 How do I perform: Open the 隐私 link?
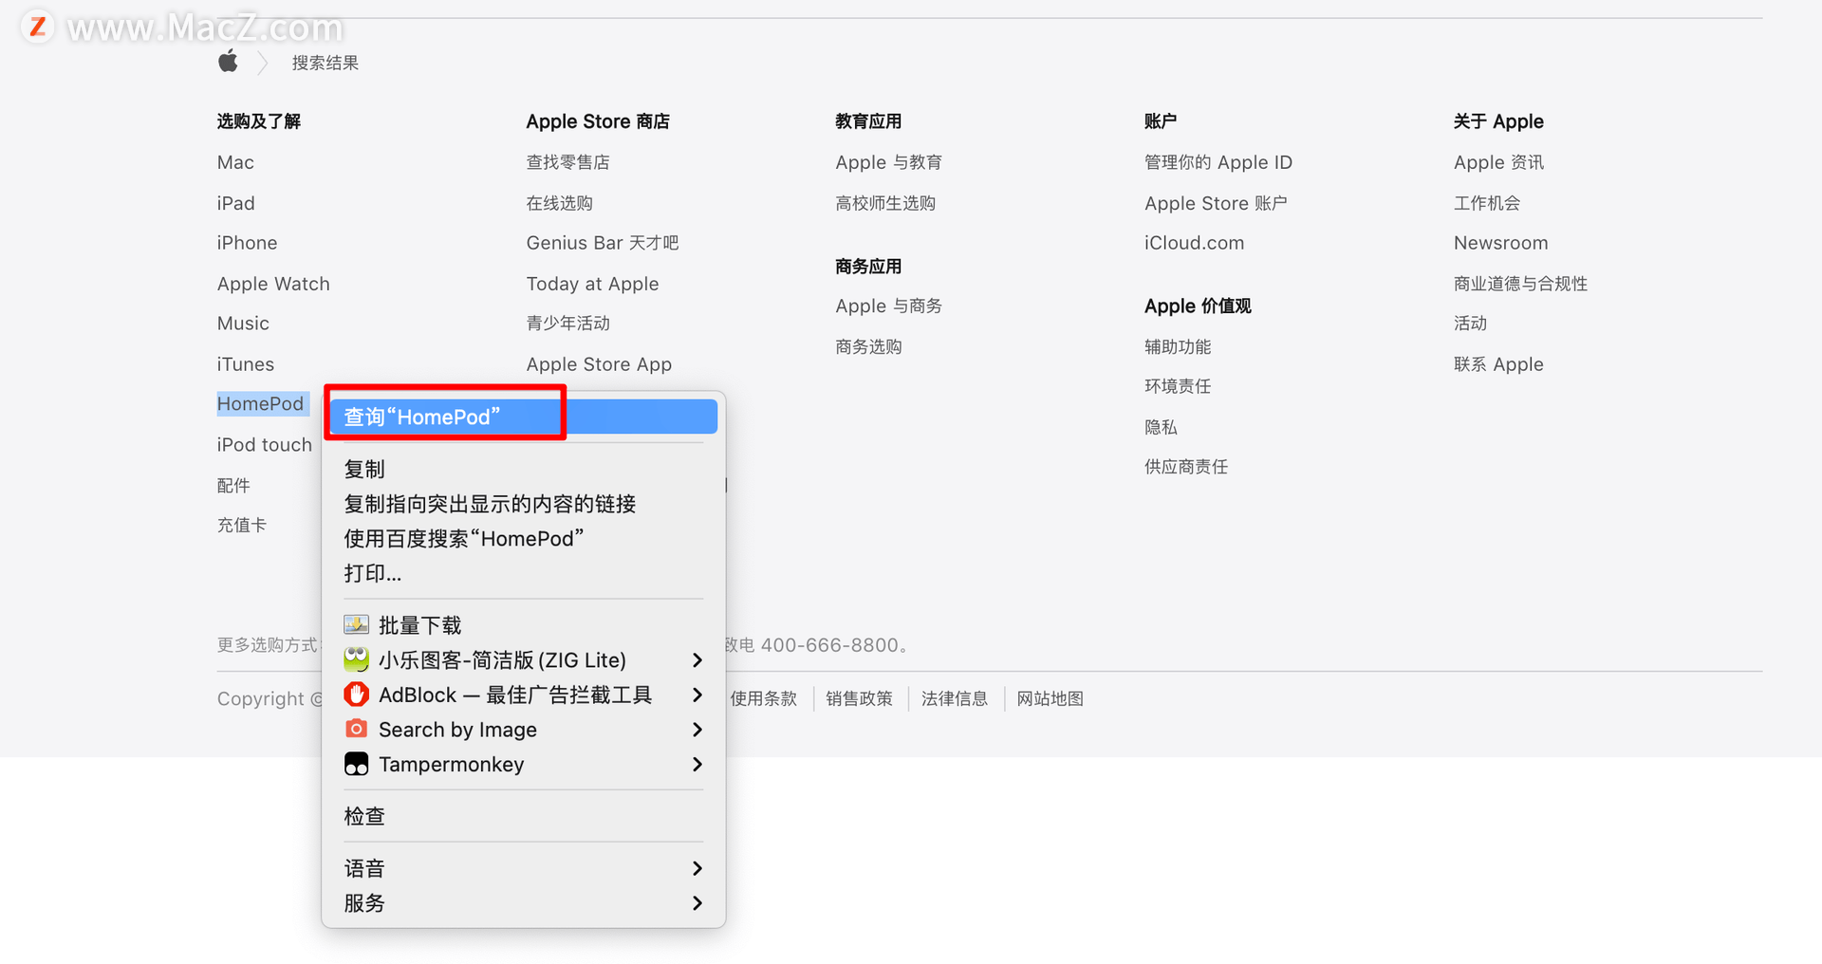[1161, 427]
